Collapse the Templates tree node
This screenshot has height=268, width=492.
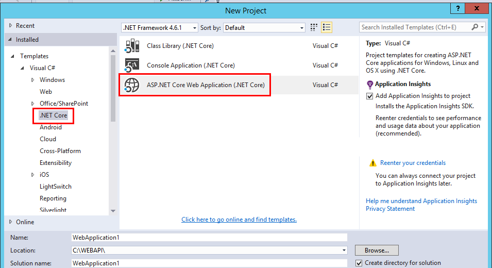click(12, 56)
